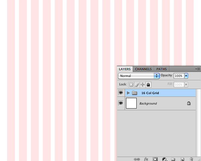
Task: Expand the 16 Col Grid group
Action: [x=128, y=93]
